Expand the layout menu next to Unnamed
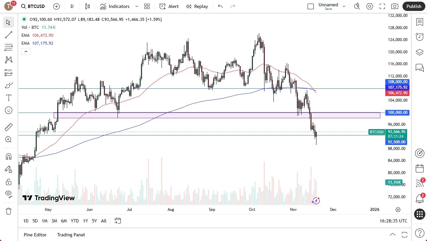The width and height of the screenshot is (427, 241). 344,6
